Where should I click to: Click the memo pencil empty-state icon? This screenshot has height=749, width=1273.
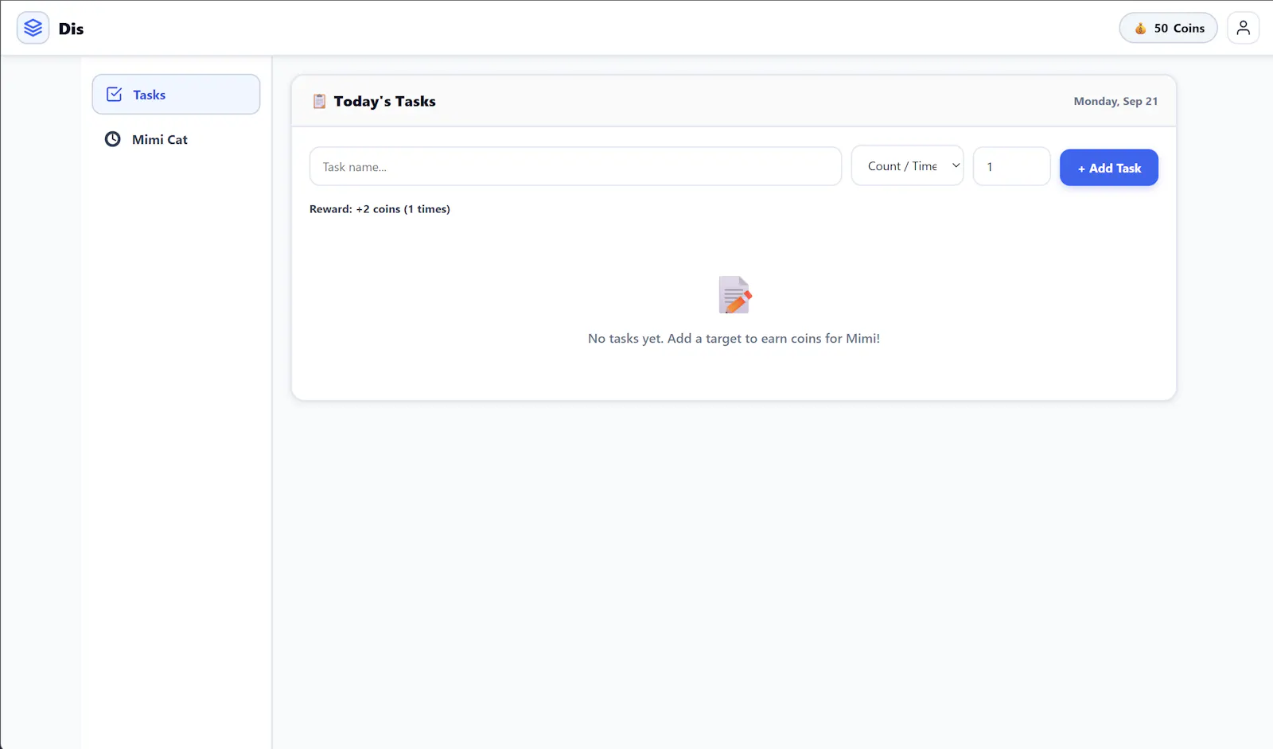734,295
